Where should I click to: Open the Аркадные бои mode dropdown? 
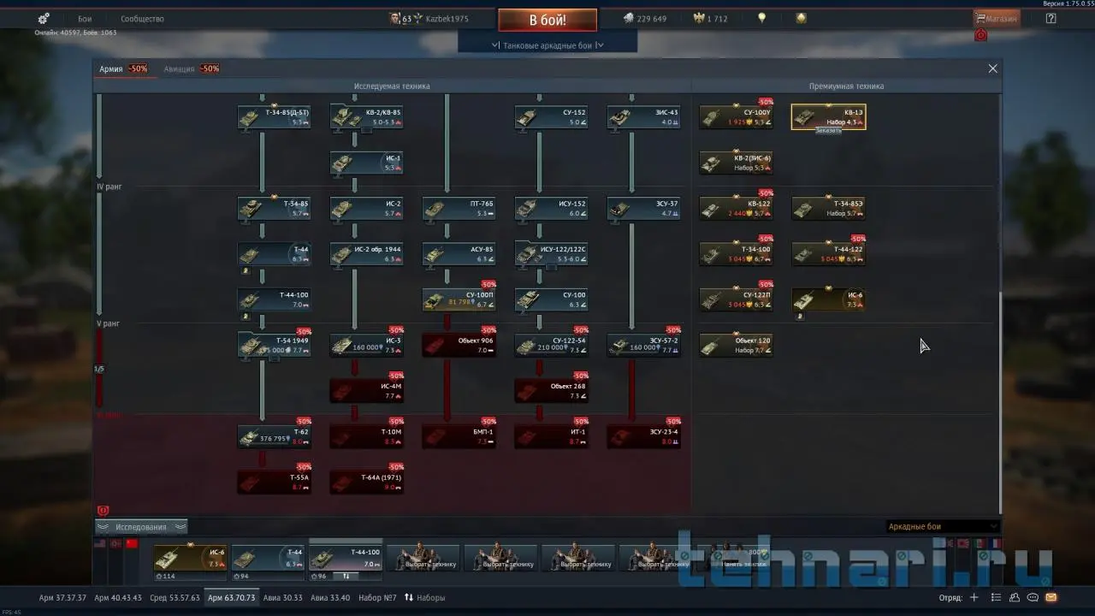pyautogui.click(x=942, y=526)
